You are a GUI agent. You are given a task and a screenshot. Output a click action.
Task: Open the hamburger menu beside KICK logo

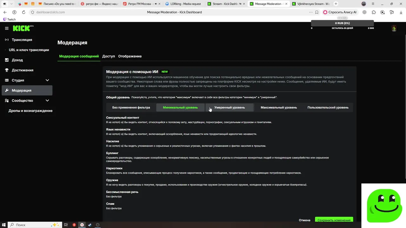tap(7, 28)
